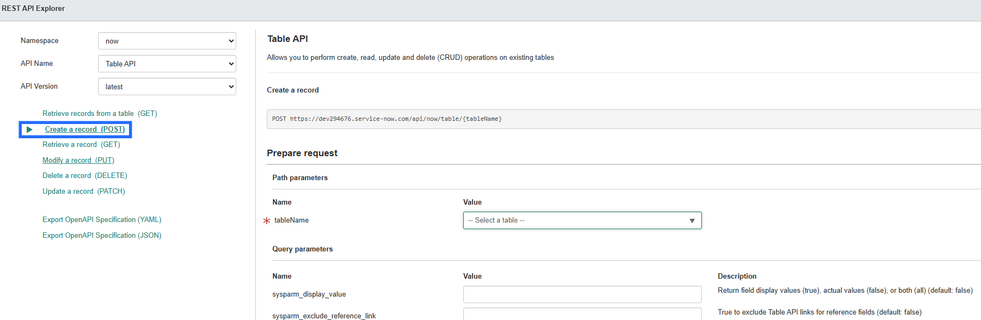Click the red required asterisk by tableName
This screenshot has height=320, width=981.
click(x=267, y=220)
